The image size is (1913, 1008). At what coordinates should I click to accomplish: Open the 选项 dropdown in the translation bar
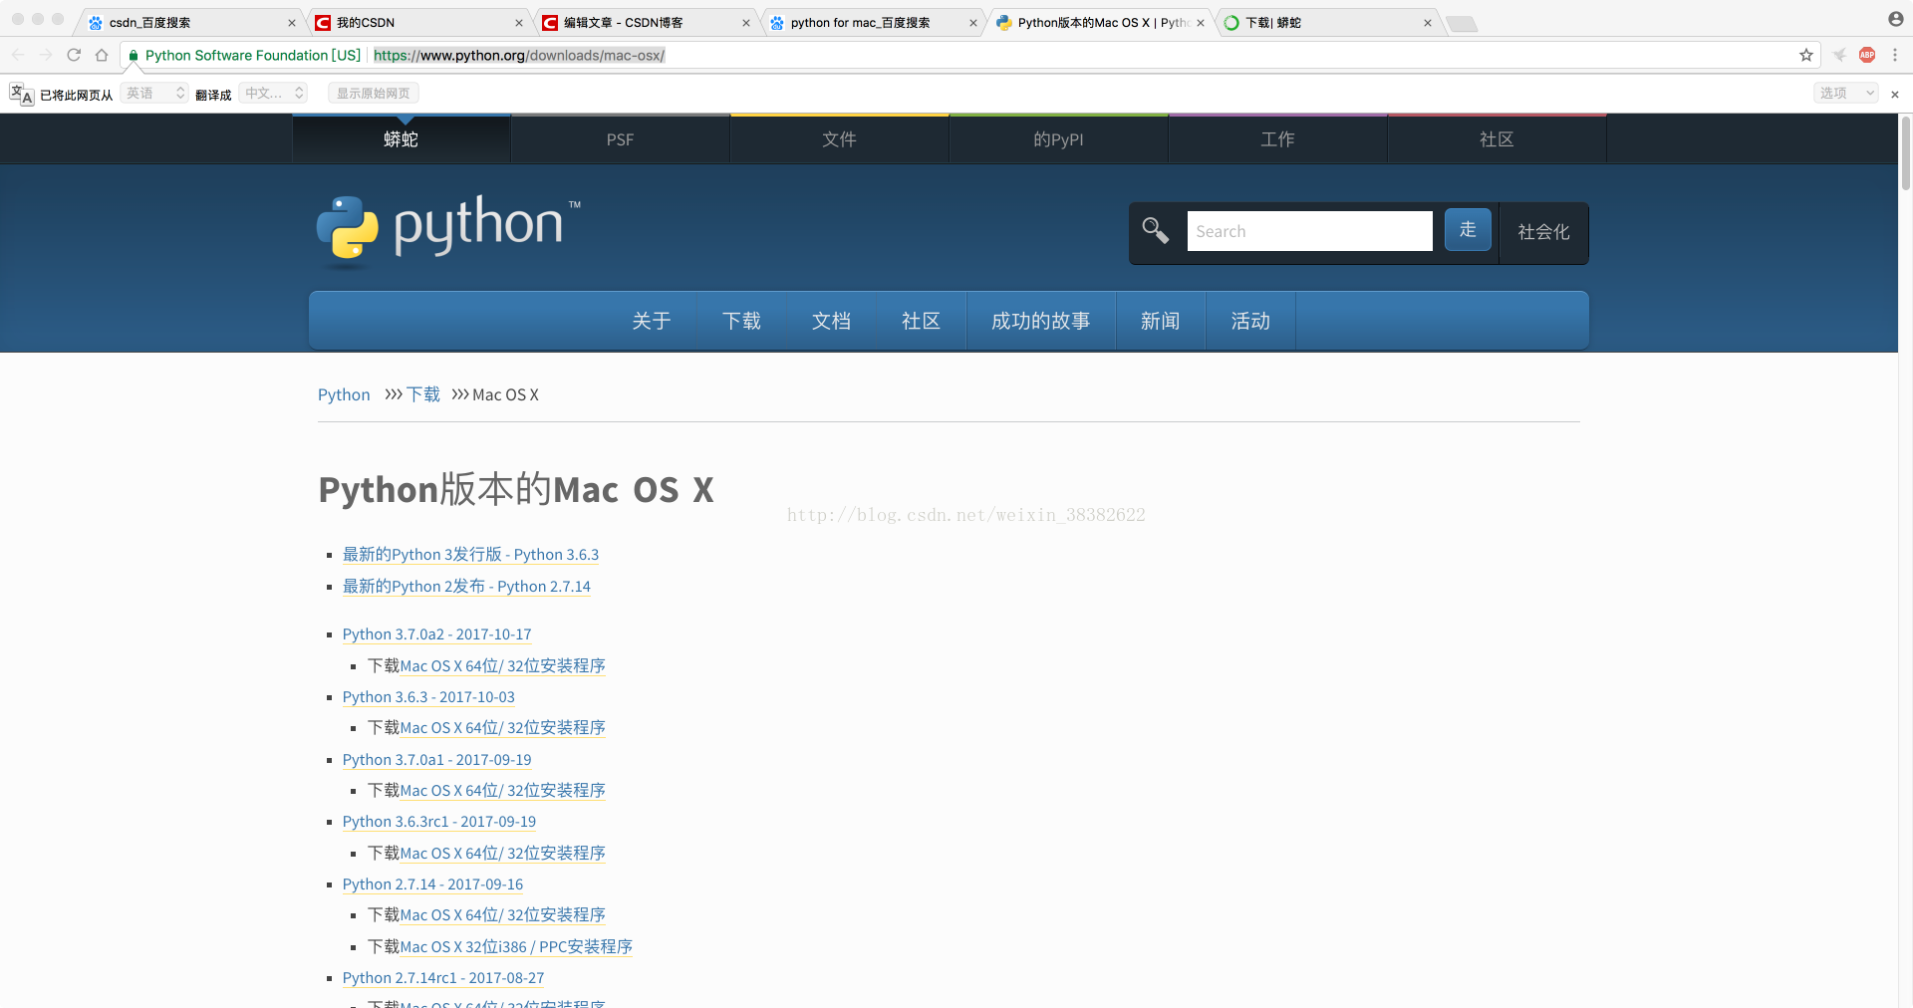(1845, 94)
